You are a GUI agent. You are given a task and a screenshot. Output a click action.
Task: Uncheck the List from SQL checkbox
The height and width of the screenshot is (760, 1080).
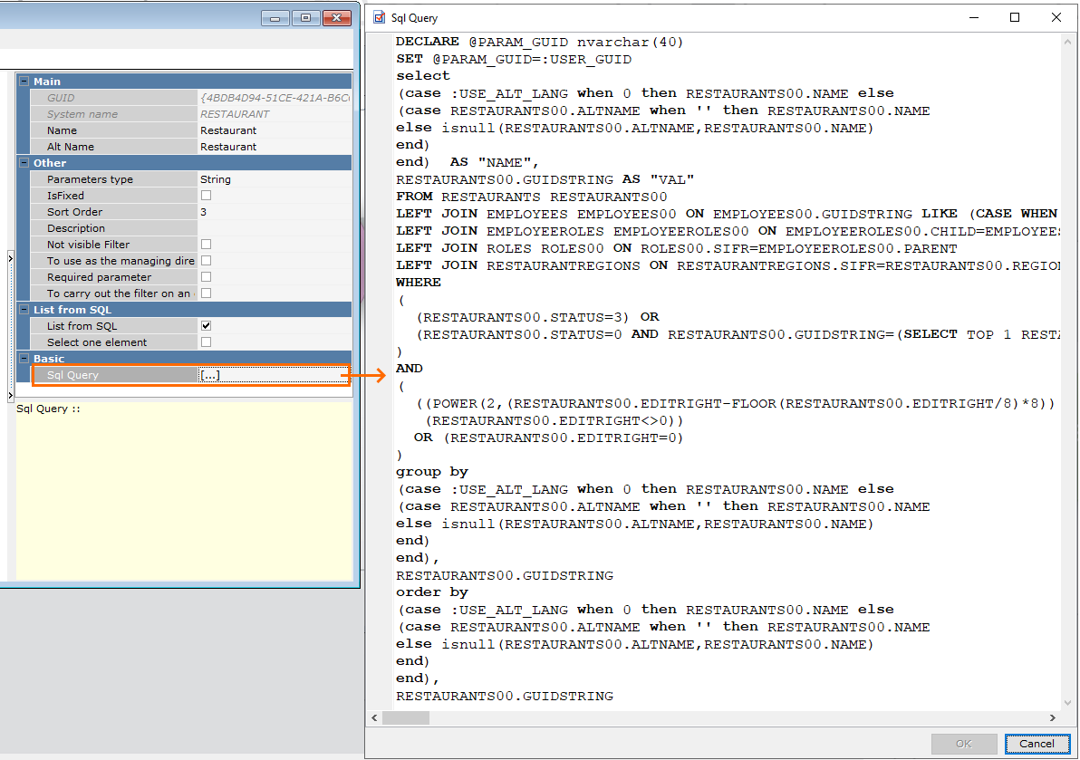[206, 325]
